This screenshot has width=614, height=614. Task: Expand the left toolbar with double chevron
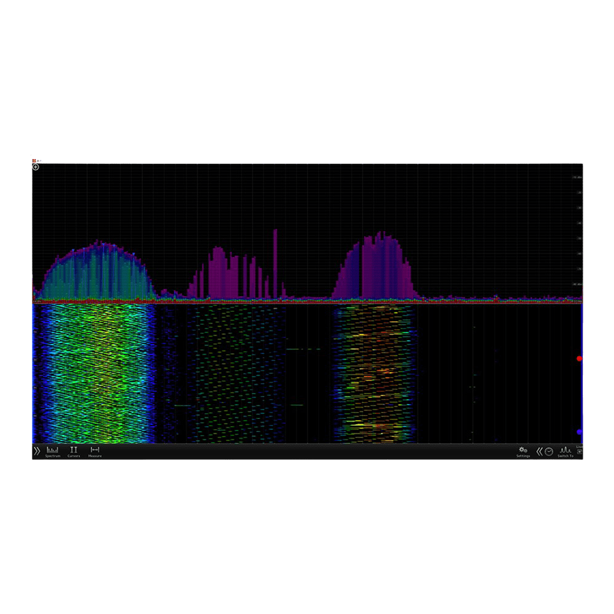coord(37,451)
